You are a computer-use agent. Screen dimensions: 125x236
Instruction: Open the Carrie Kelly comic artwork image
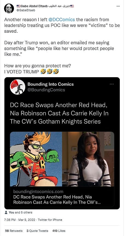point(36,159)
